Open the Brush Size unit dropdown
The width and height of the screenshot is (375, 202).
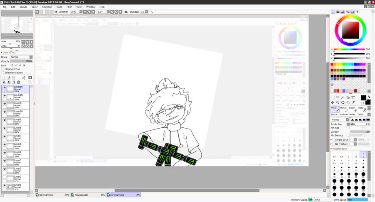click(x=348, y=124)
